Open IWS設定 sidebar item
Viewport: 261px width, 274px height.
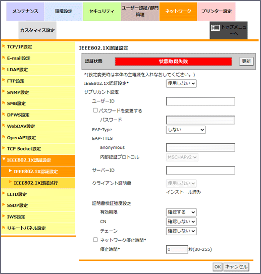coord(38,217)
